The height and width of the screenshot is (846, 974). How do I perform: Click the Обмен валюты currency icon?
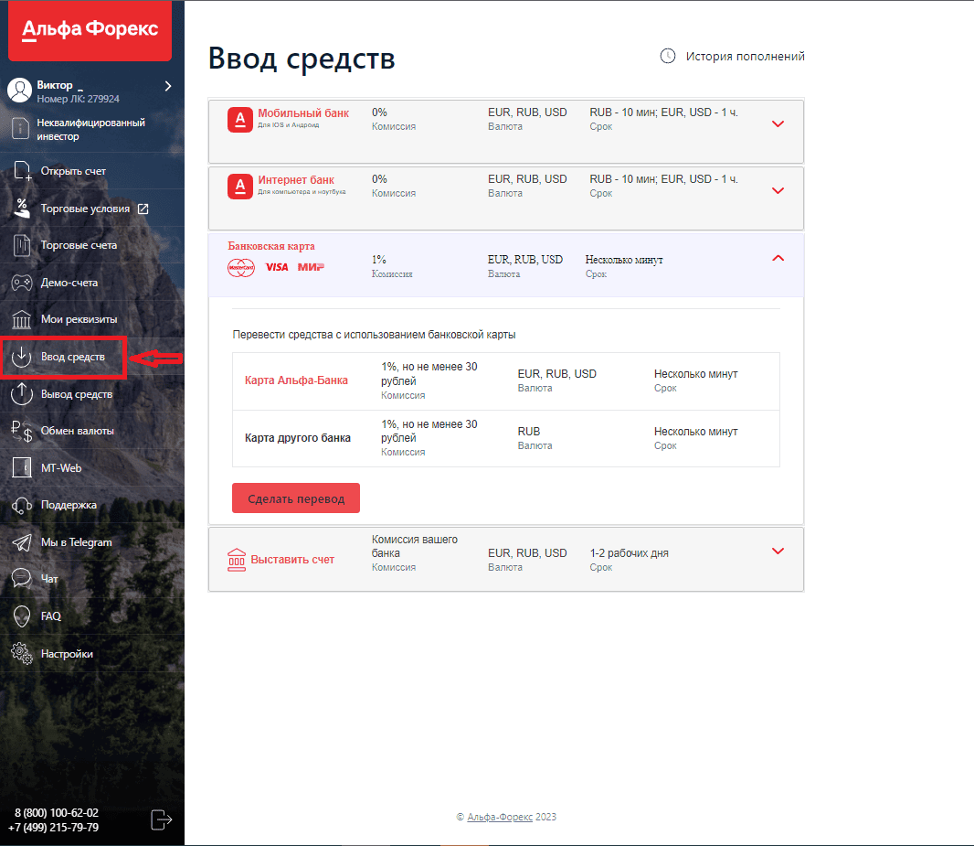[22, 431]
